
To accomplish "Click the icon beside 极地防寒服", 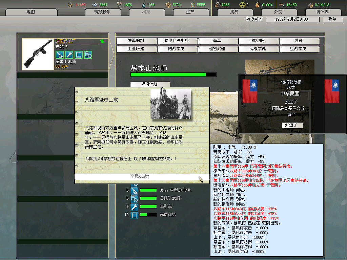I will tap(134, 199).
